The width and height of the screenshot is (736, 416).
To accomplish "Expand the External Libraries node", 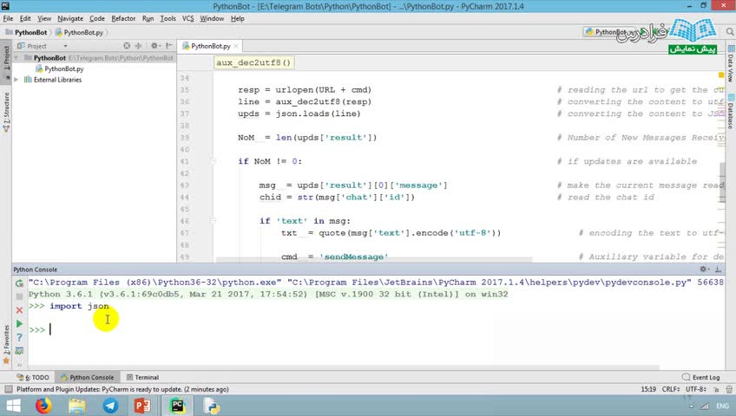I will [x=16, y=80].
